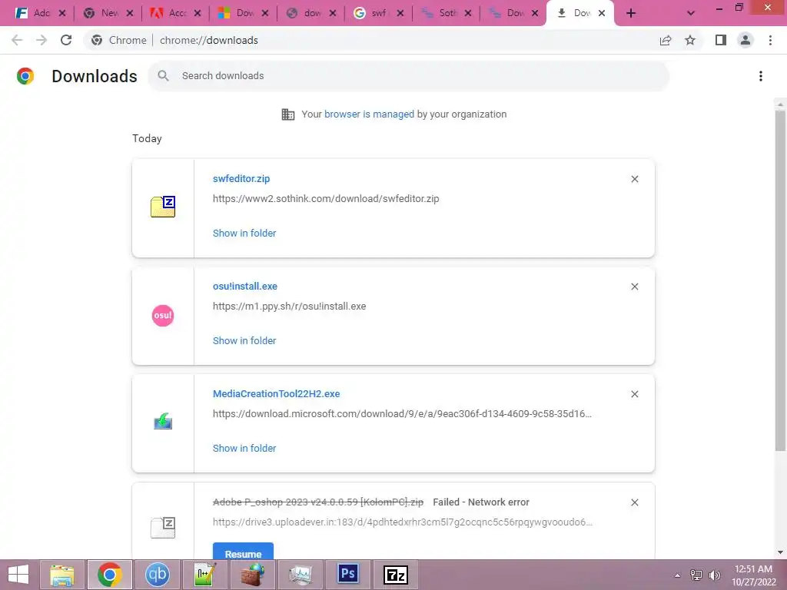787x590 pixels.
Task: Focus the Search downloads field
Action: (x=409, y=76)
